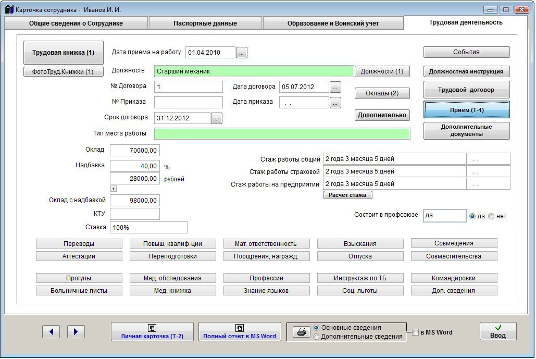The width and height of the screenshot is (536, 359).
Task: Click the next record arrow button
Action: pos(76,331)
